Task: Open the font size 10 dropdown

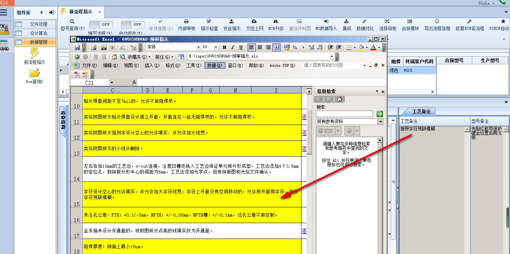Action: pyautogui.click(x=215, y=47)
